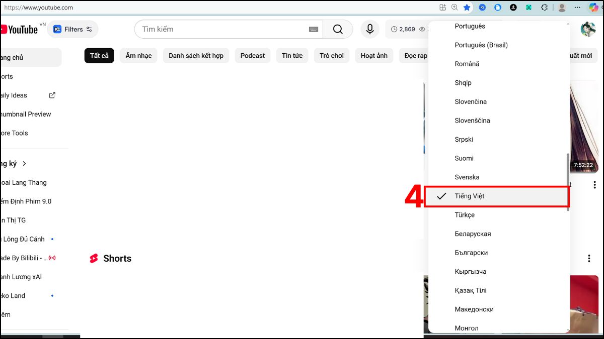Select the Tất cả filter chip

tap(99, 56)
